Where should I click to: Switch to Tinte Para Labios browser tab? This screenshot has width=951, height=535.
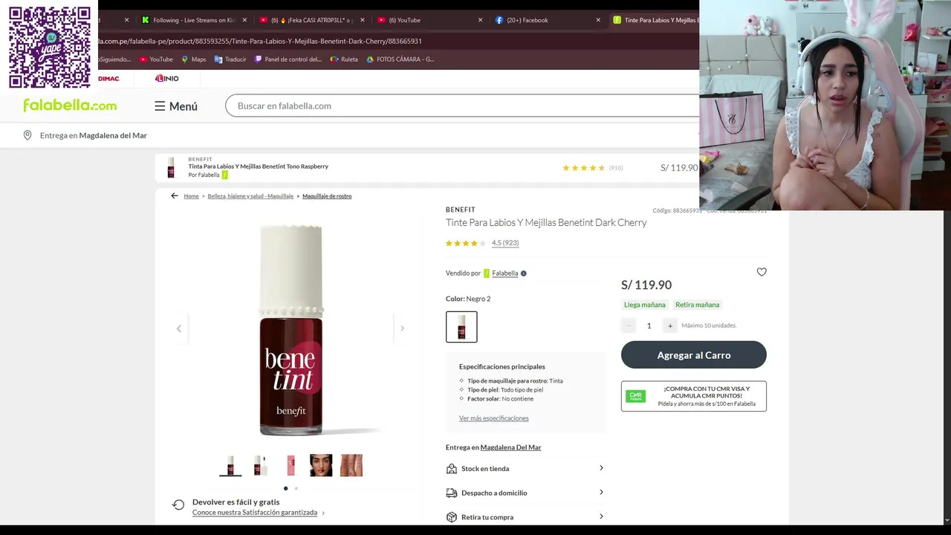coord(655,20)
